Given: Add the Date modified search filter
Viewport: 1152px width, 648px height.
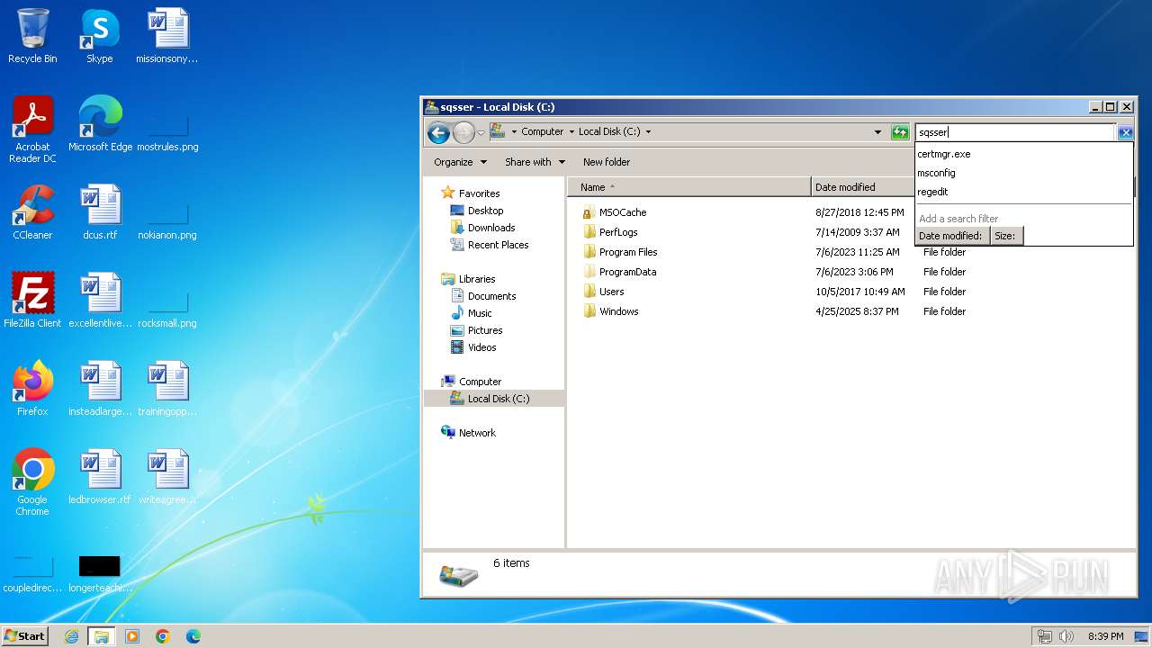Looking at the screenshot, I should pos(951,236).
